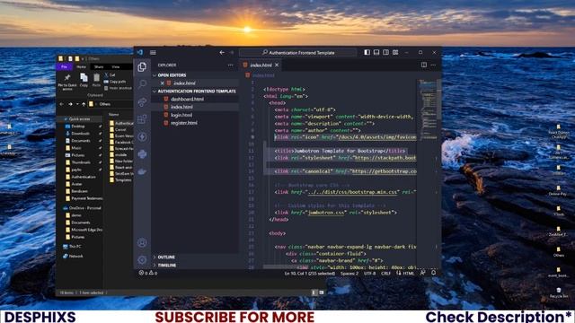This screenshot has height=323, width=575.
Task: Open the Docker whale icon in activity bar
Action: tap(142, 171)
